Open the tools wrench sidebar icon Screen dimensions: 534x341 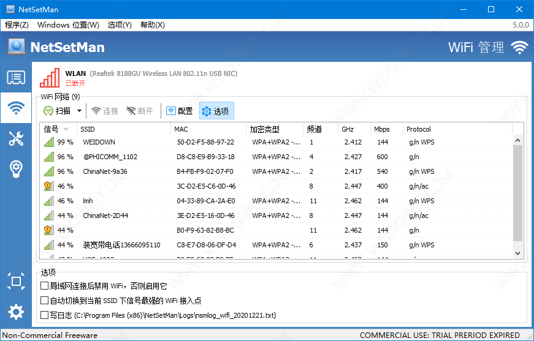coord(16,138)
